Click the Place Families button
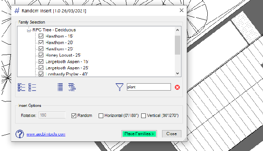This screenshot has height=151, width=263. pyautogui.click(x=139, y=134)
